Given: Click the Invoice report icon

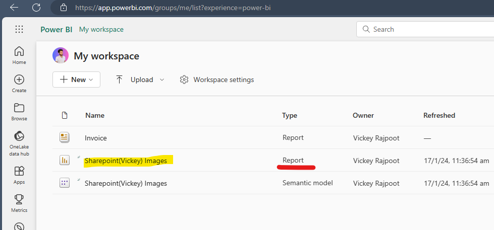Looking at the screenshot, I should point(64,137).
